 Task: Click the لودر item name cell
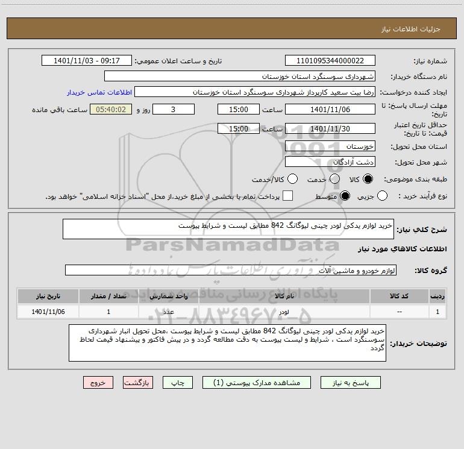[284, 312]
